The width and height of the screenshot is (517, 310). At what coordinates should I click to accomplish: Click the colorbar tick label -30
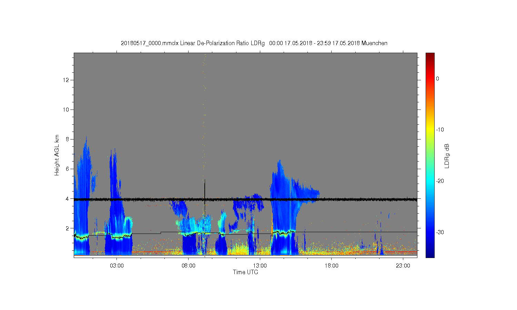(440, 232)
